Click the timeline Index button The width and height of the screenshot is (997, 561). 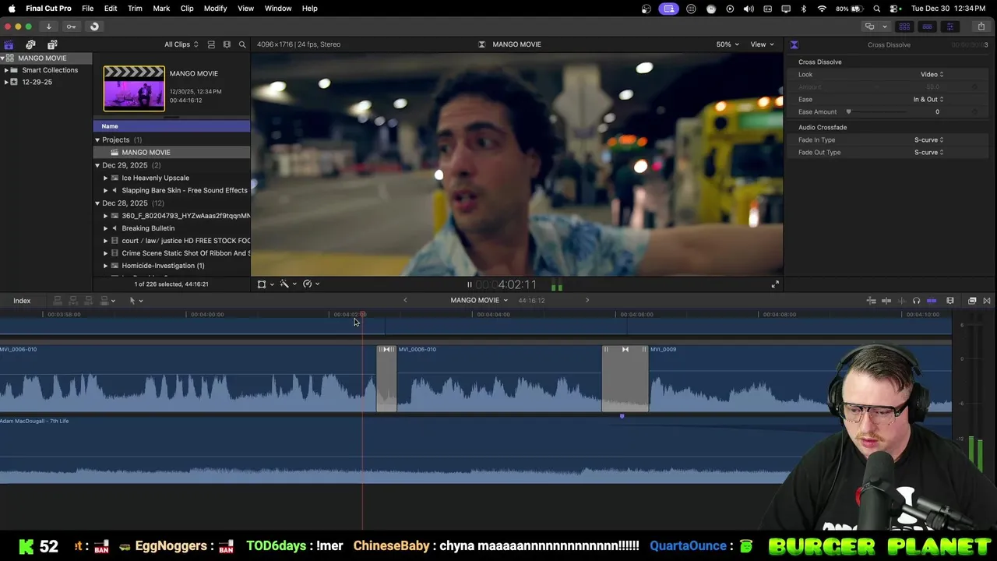click(22, 301)
